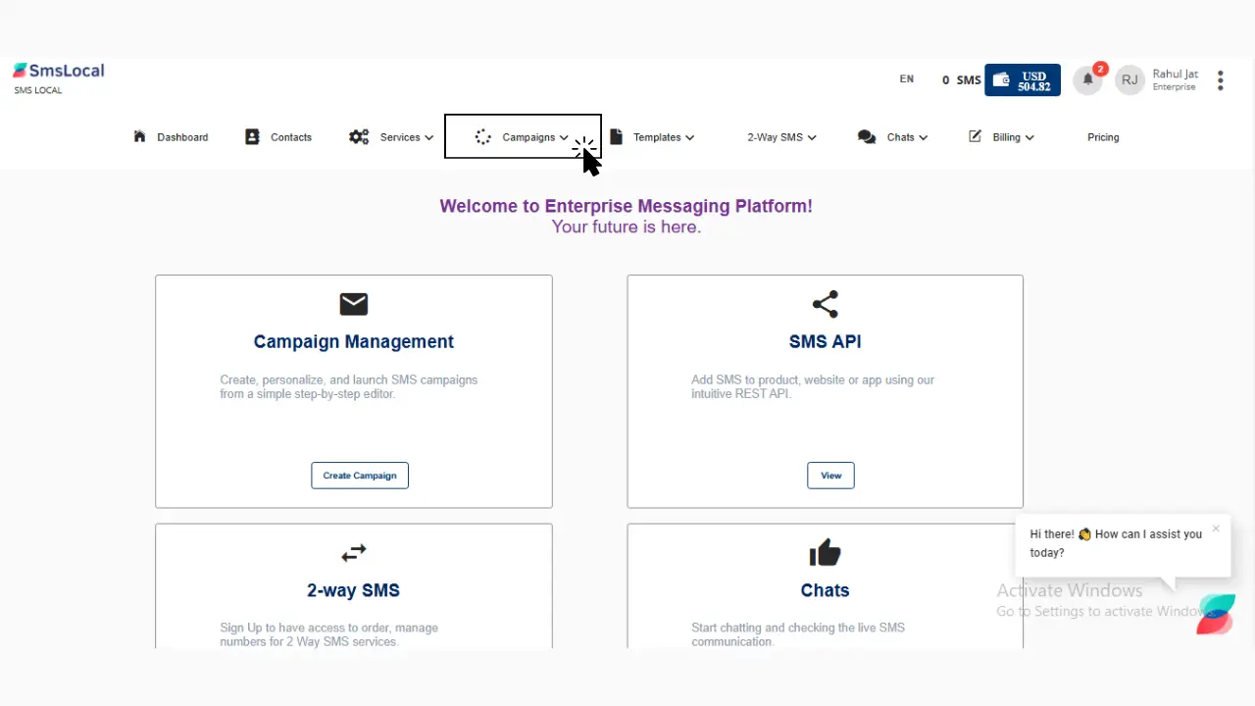
Task: Expand the Templates dropdown arrow
Action: 689,138
